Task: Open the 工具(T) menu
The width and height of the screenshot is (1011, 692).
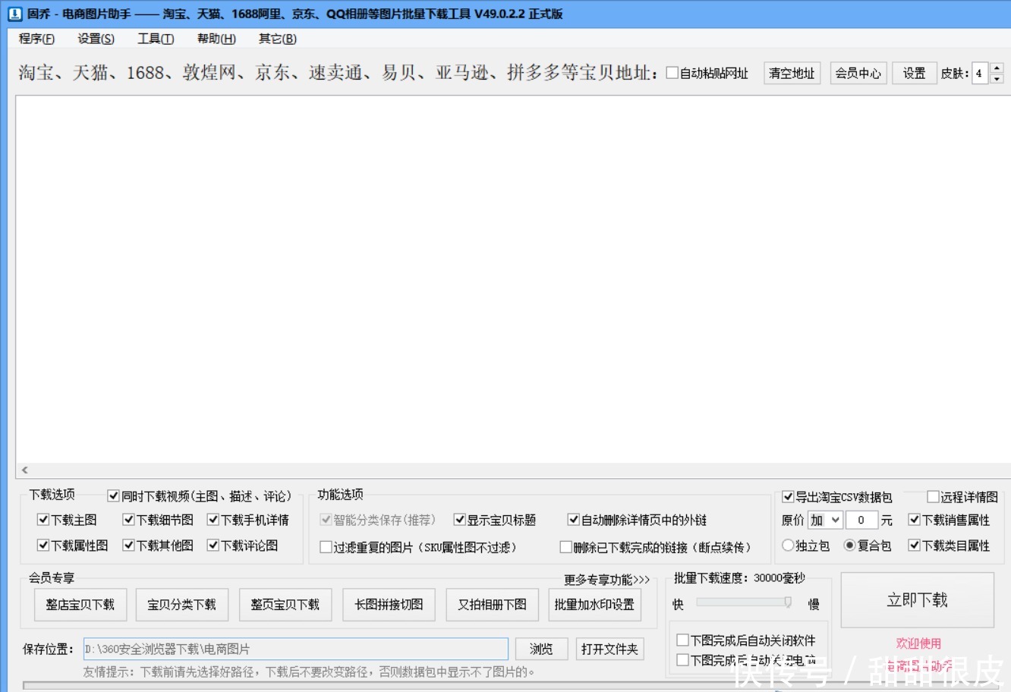Action: 156,39
